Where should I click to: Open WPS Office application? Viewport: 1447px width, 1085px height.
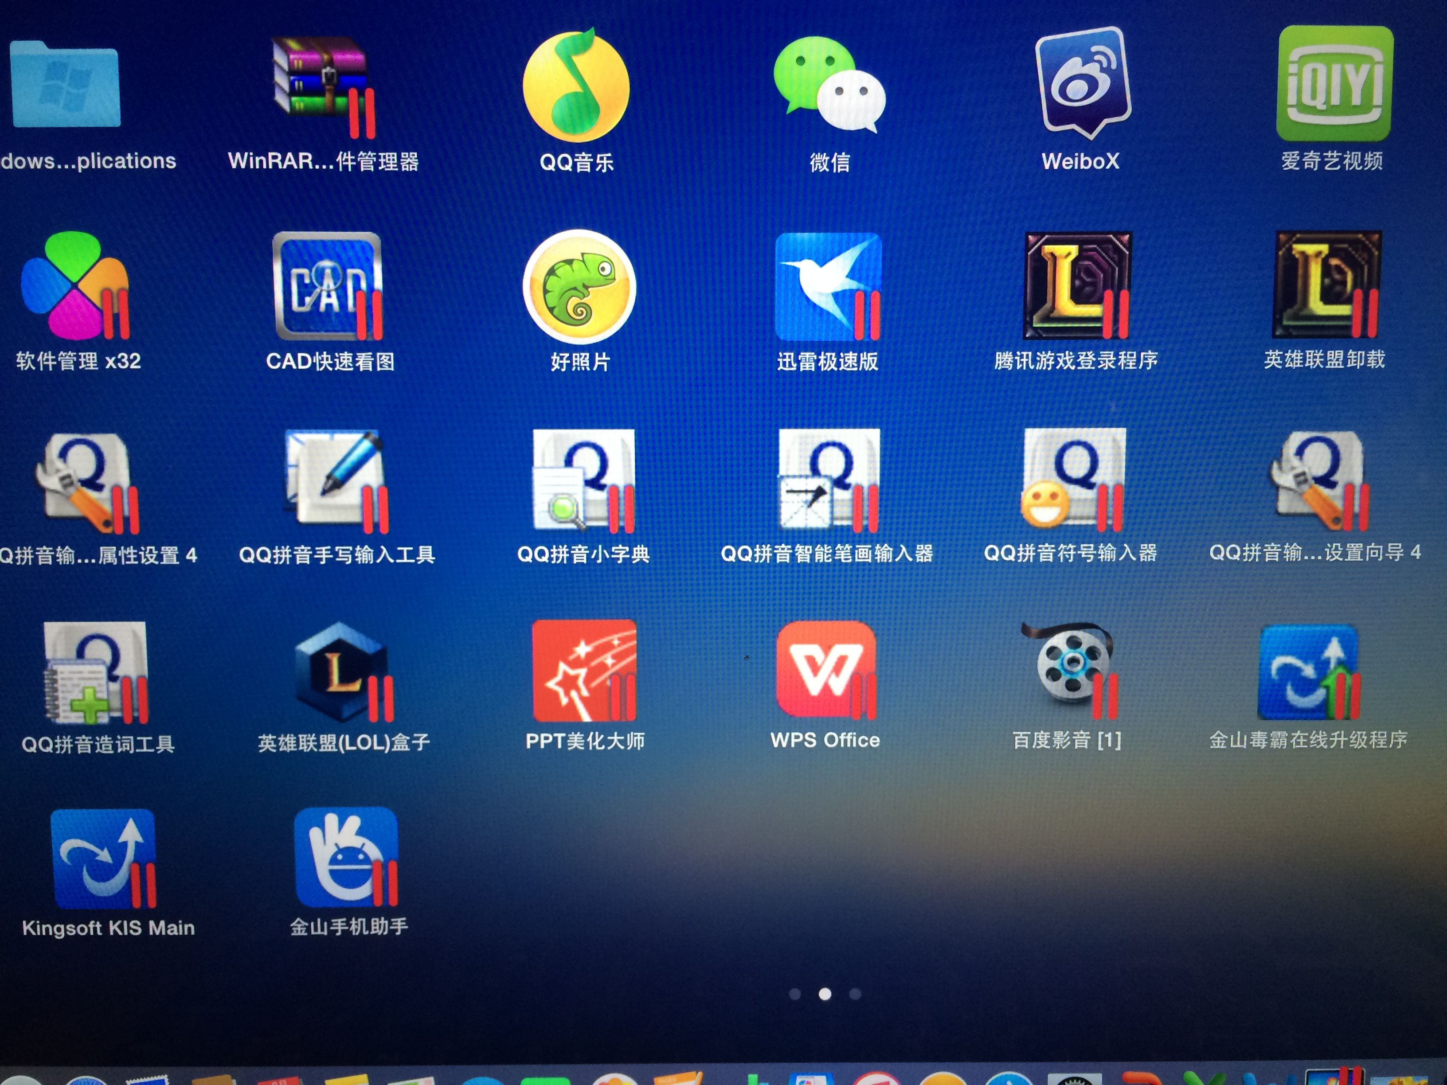825,669
